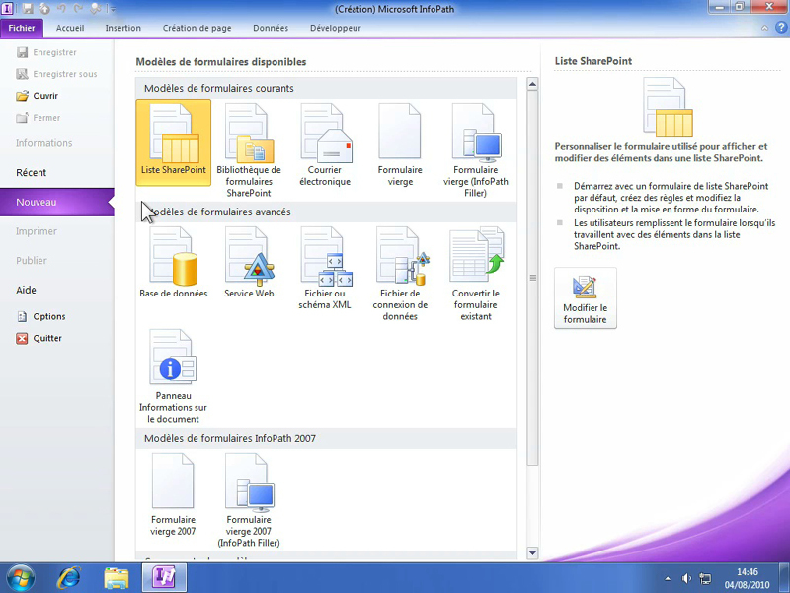This screenshot has width=790, height=593.
Task: Open the Informations section
Action: pos(44,143)
